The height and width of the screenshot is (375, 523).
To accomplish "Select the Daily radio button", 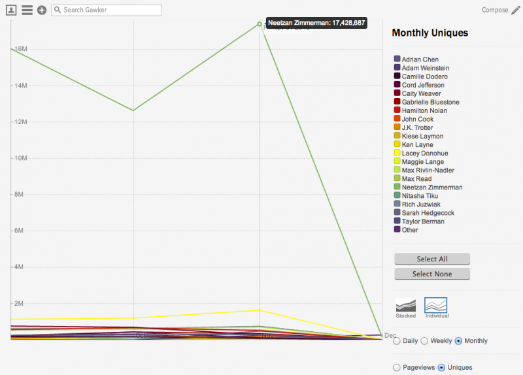I will (397, 341).
